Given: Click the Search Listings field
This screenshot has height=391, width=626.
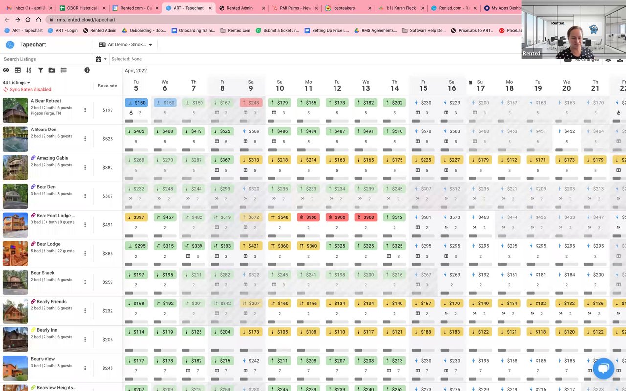Looking at the screenshot, I should (46, 59).
